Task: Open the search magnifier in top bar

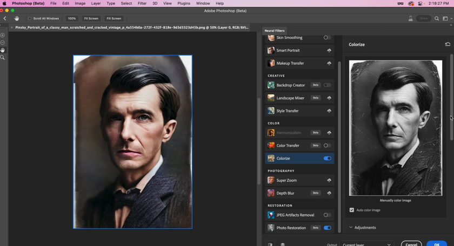Action: [x=437, y=18]
